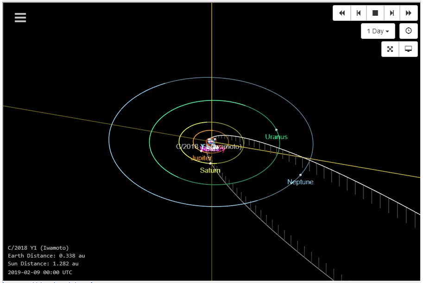Step backward one time increment

coord(359,13)
